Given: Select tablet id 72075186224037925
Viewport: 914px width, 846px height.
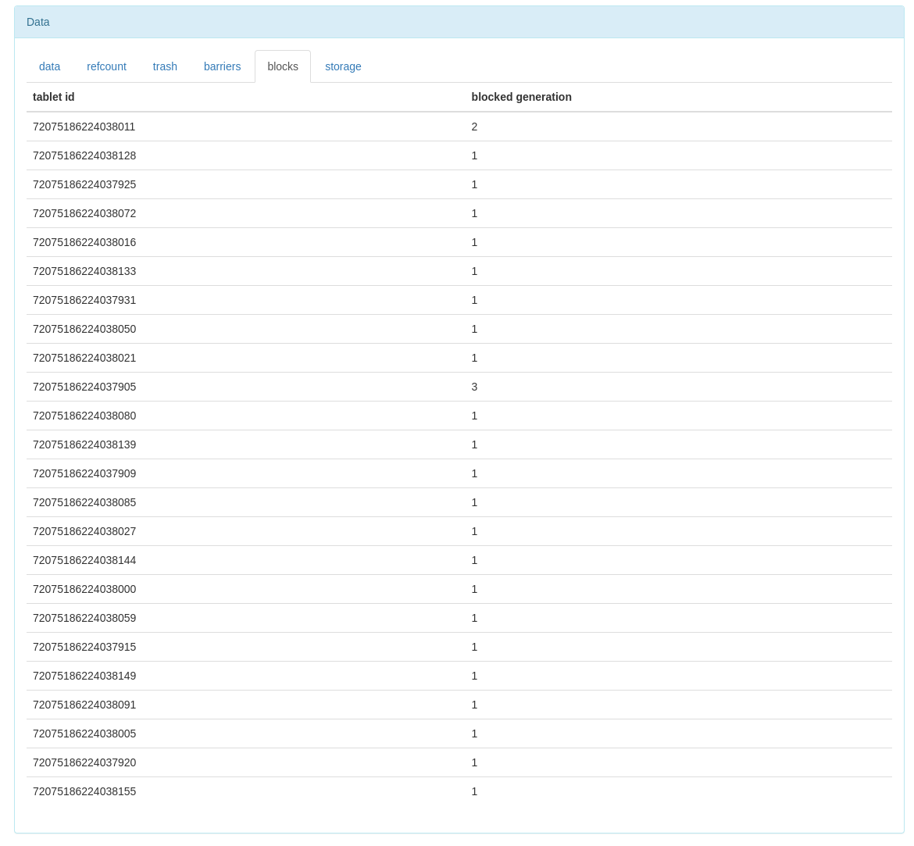Looking at the screenshot, I should coord(84,184).
